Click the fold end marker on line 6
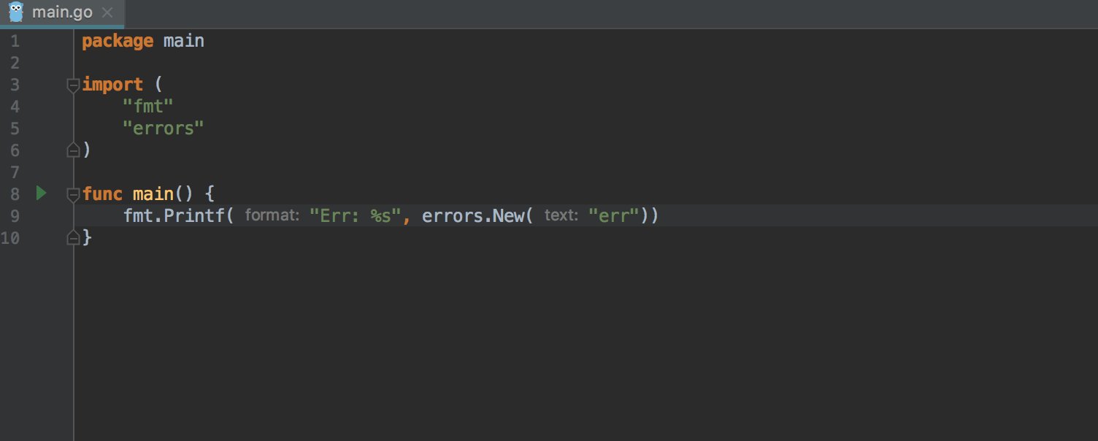 (73, 150)
